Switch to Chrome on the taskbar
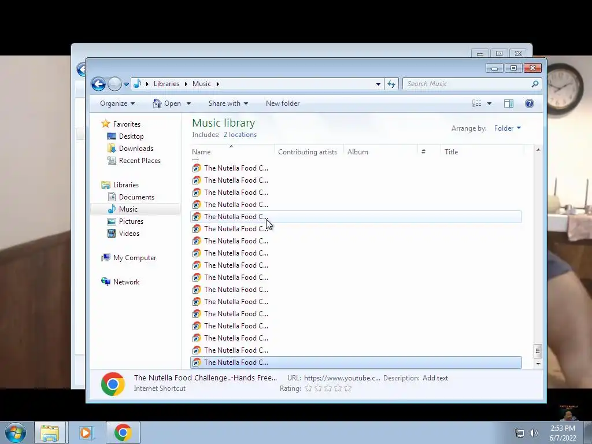592x444 pixels. click(123, 432)
